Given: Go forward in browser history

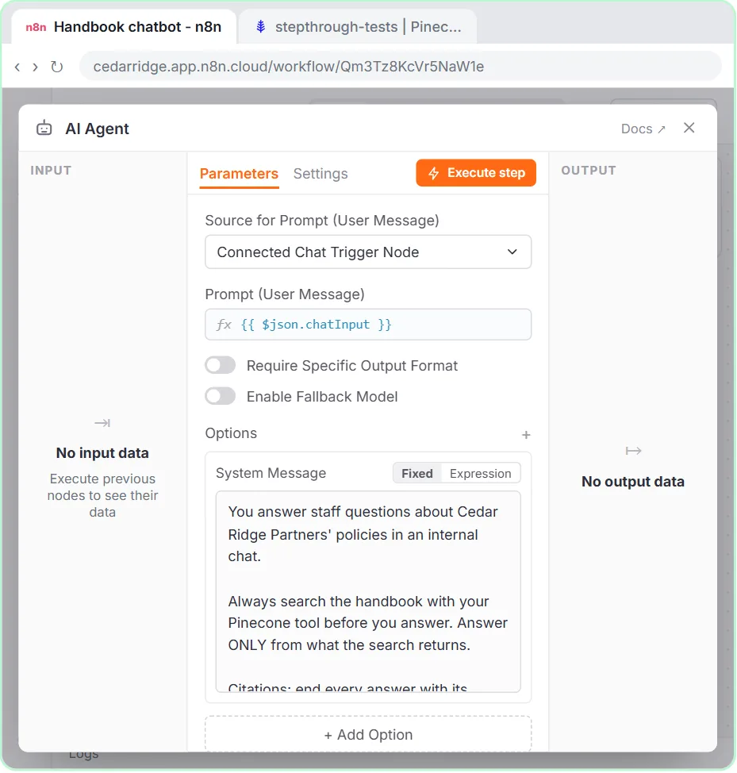Looking at the screenshot, I should (x=35, y=67).
